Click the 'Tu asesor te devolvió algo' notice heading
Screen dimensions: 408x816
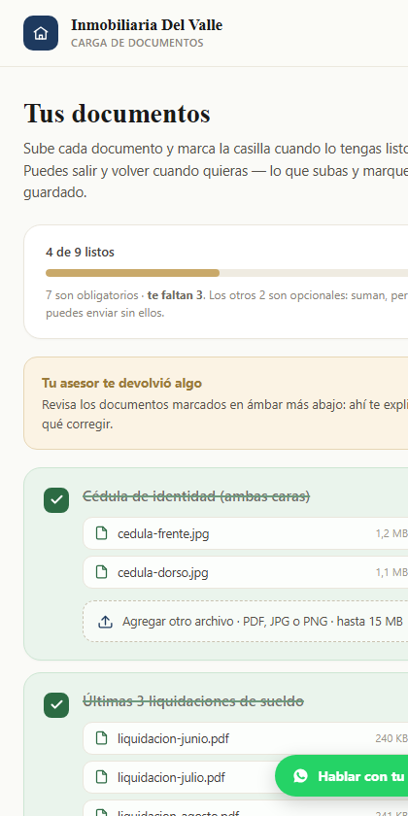coord(121,384)
